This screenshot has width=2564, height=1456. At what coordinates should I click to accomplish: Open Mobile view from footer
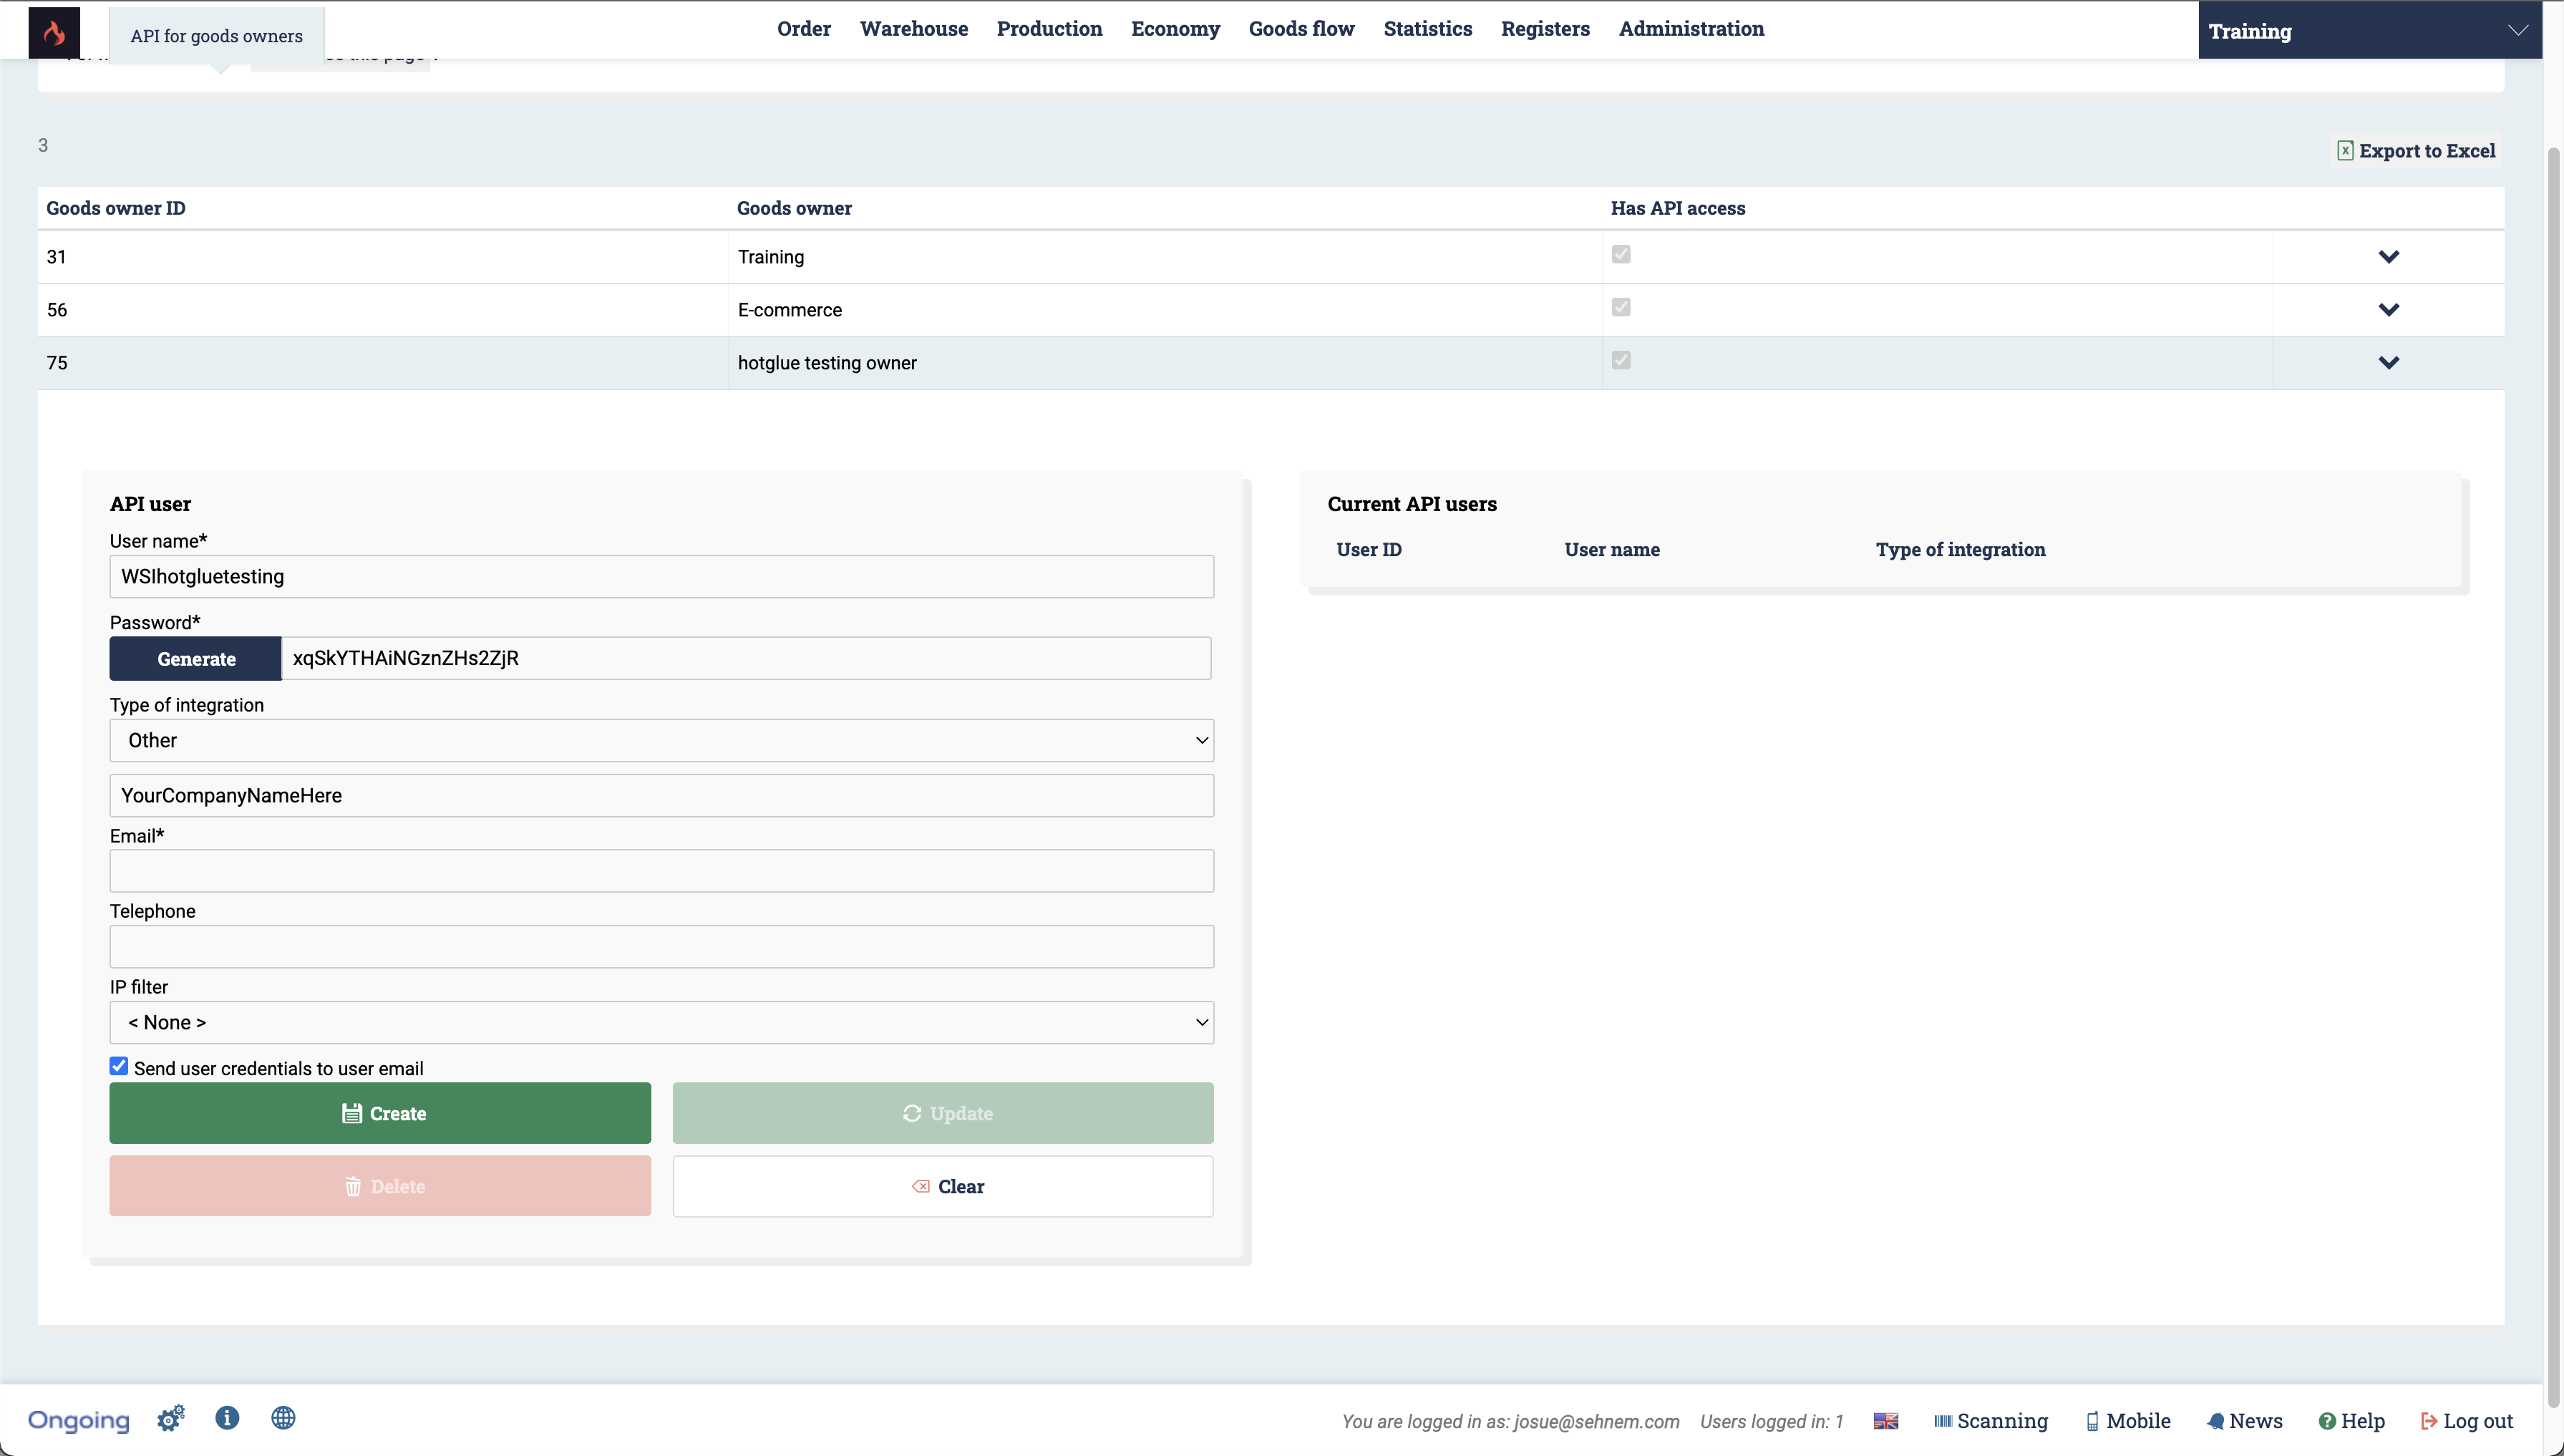point(2128,1421)
